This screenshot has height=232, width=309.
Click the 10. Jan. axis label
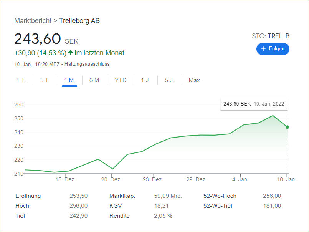(286, 179)
